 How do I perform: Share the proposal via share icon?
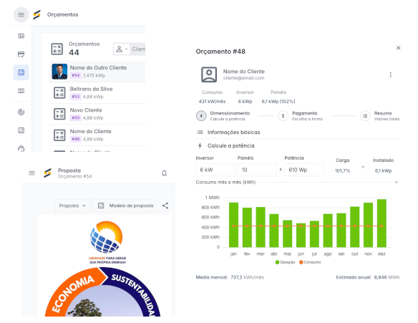[165, 206]
